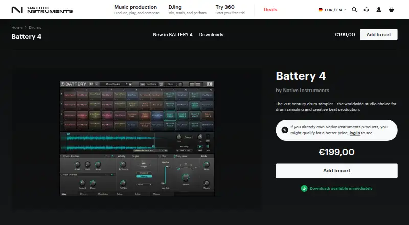Screen dimensions: 409x225
Task: Toggle the Volume Envelope checkbox
Action: [x=61, y=156]
